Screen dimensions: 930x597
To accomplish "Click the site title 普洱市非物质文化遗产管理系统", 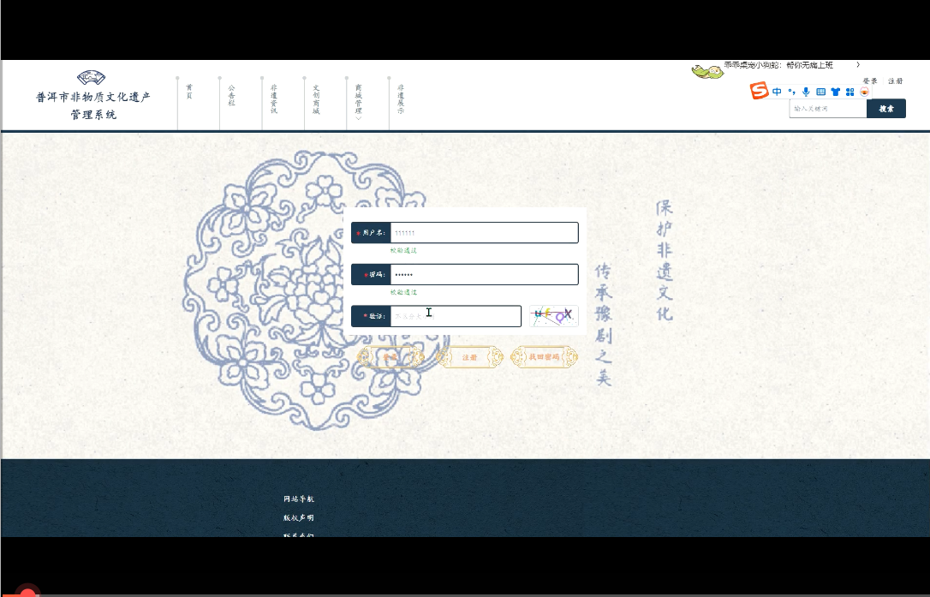I will (93, 105).
